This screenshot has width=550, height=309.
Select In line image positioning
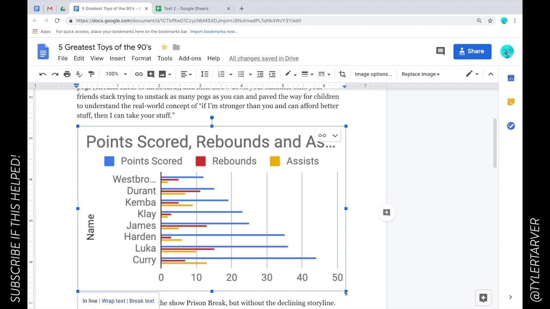point(90,301)
